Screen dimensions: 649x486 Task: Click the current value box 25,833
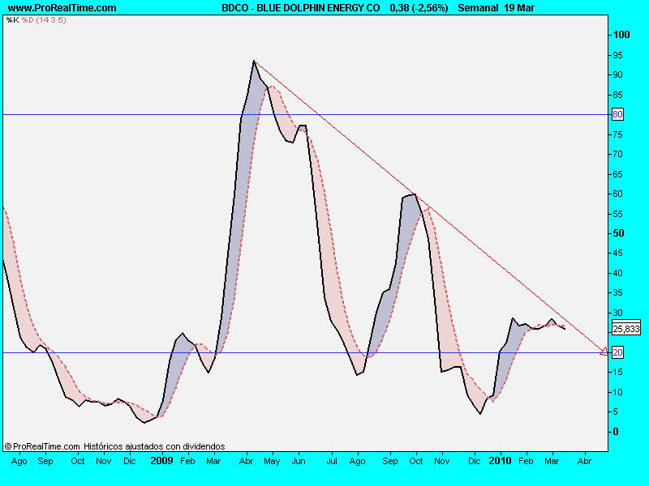(x=626, y=329)
